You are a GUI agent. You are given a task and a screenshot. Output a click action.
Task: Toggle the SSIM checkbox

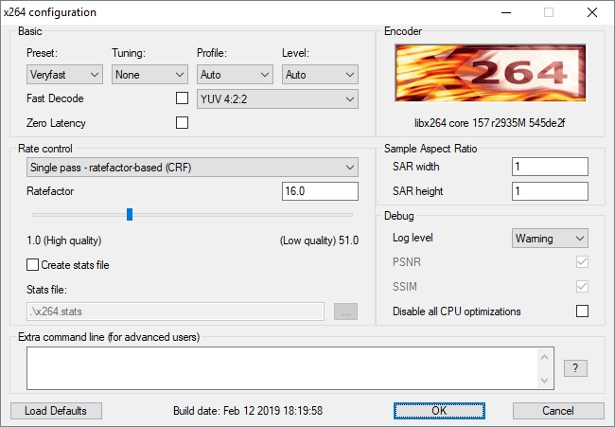(x=582, y=287)
